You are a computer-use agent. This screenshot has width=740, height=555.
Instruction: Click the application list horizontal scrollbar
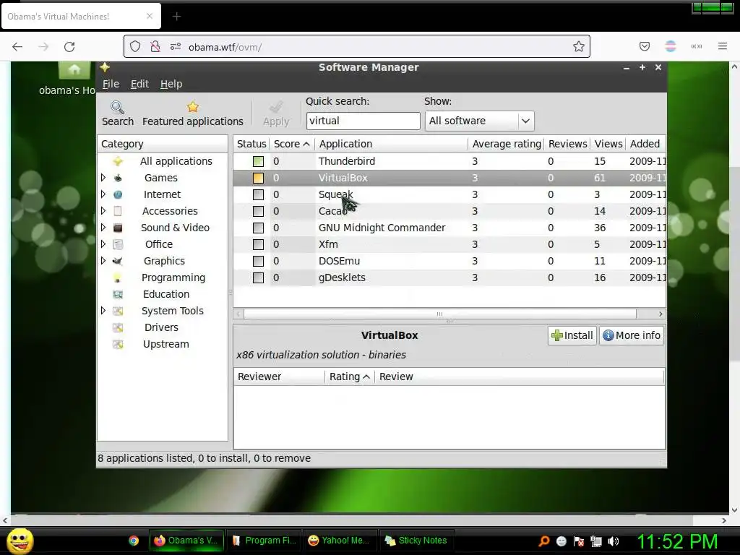(x=440, y=314)
